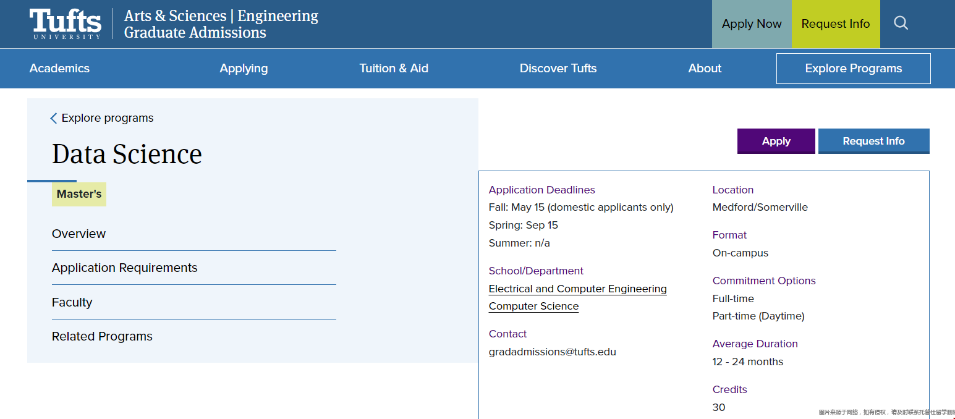Open the Academics menu
Image resolution: width=955 pixels, height=419 pixels.
pos(59,69)
